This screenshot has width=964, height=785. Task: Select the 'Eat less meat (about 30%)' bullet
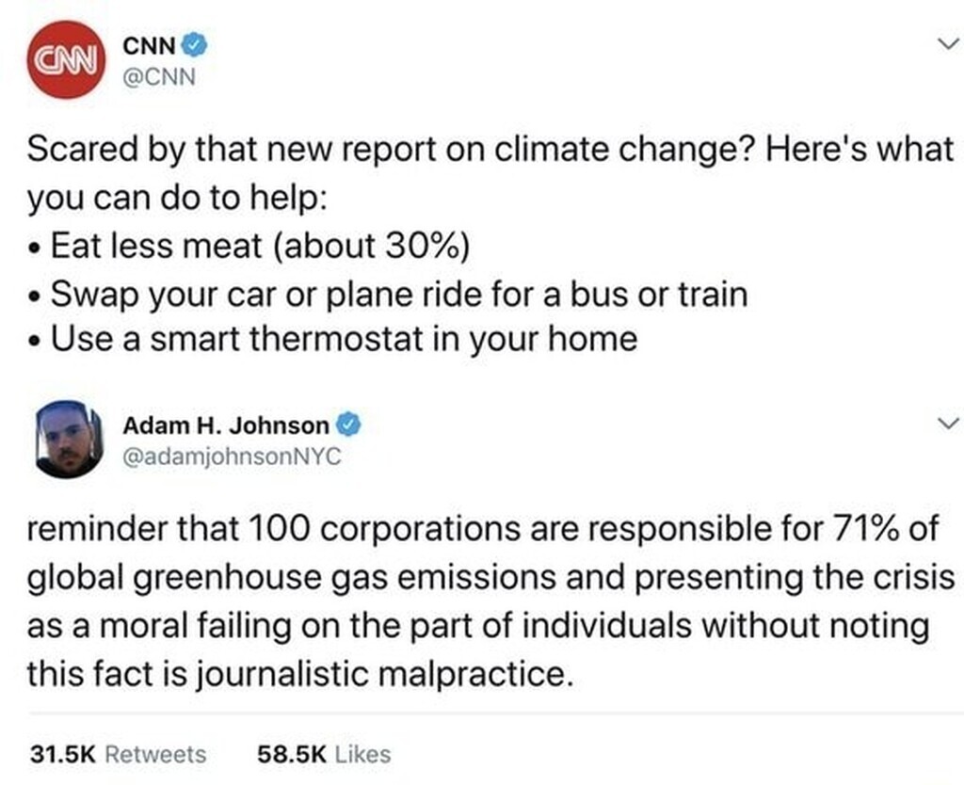pos(249,246)
